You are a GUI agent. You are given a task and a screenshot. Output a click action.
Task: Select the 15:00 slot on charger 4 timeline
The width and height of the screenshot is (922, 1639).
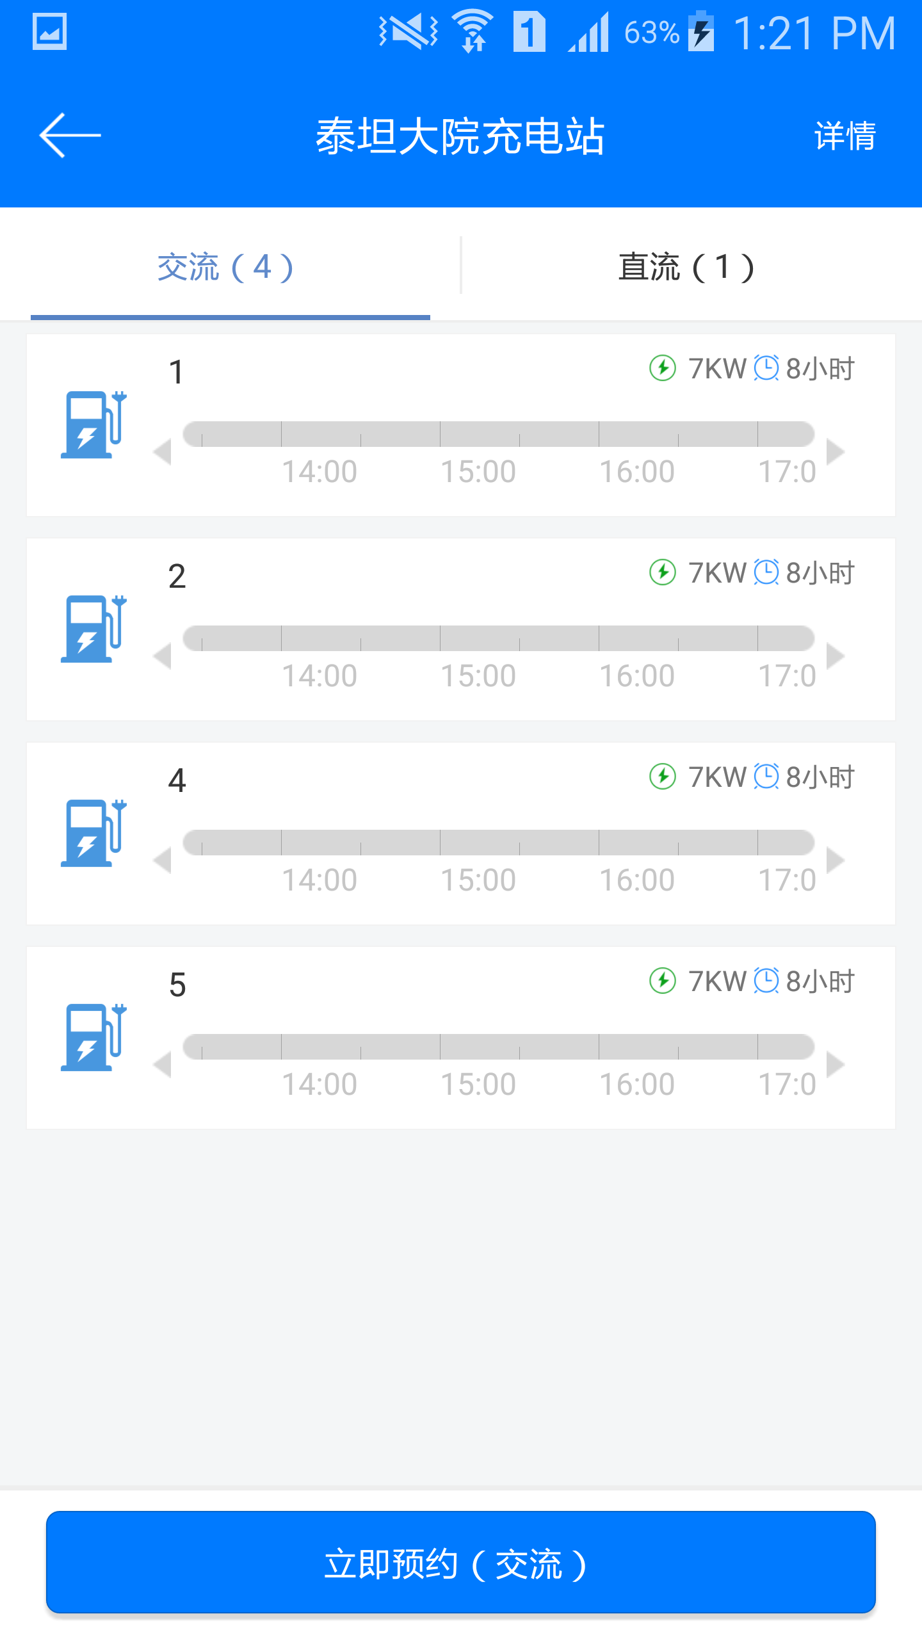point(478,880)
